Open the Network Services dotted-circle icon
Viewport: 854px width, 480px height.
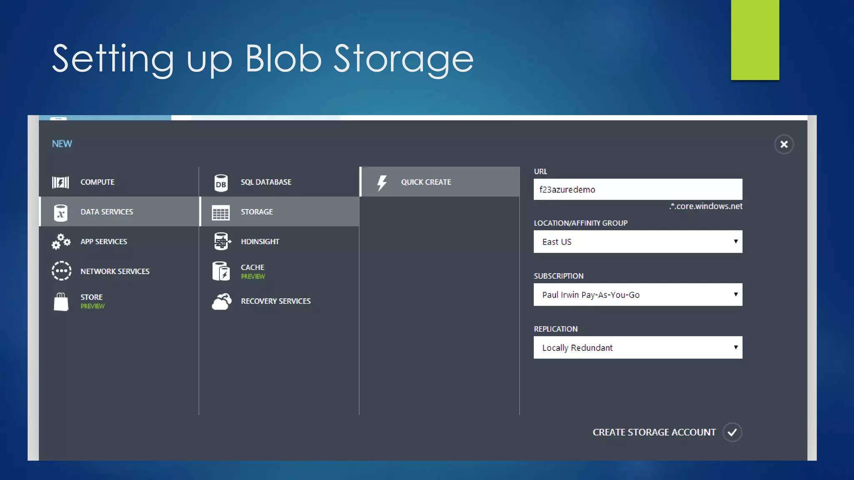[x=61, y=271]
